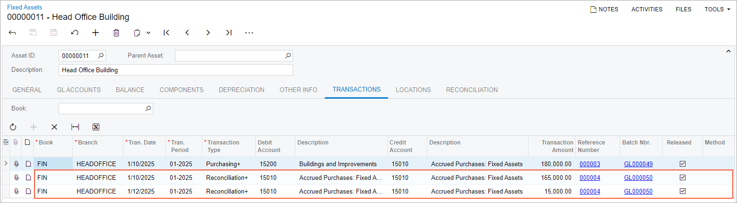Click the Description input field
The image size is (737, 203).
pyautogui.click(x=176, y=70)
